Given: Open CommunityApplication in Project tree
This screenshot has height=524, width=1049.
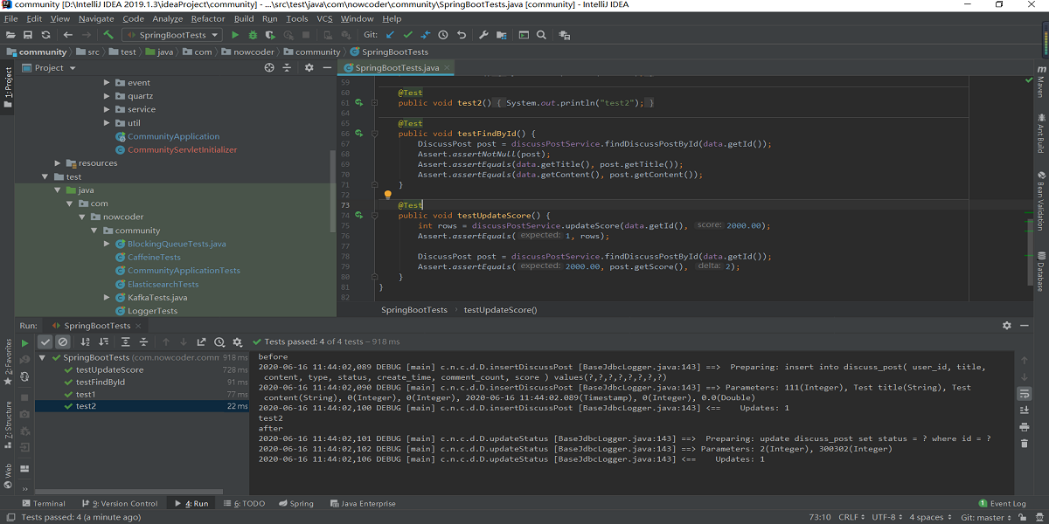Looking at the screenshot, I should pyautogui.click(x=173, y=136).
